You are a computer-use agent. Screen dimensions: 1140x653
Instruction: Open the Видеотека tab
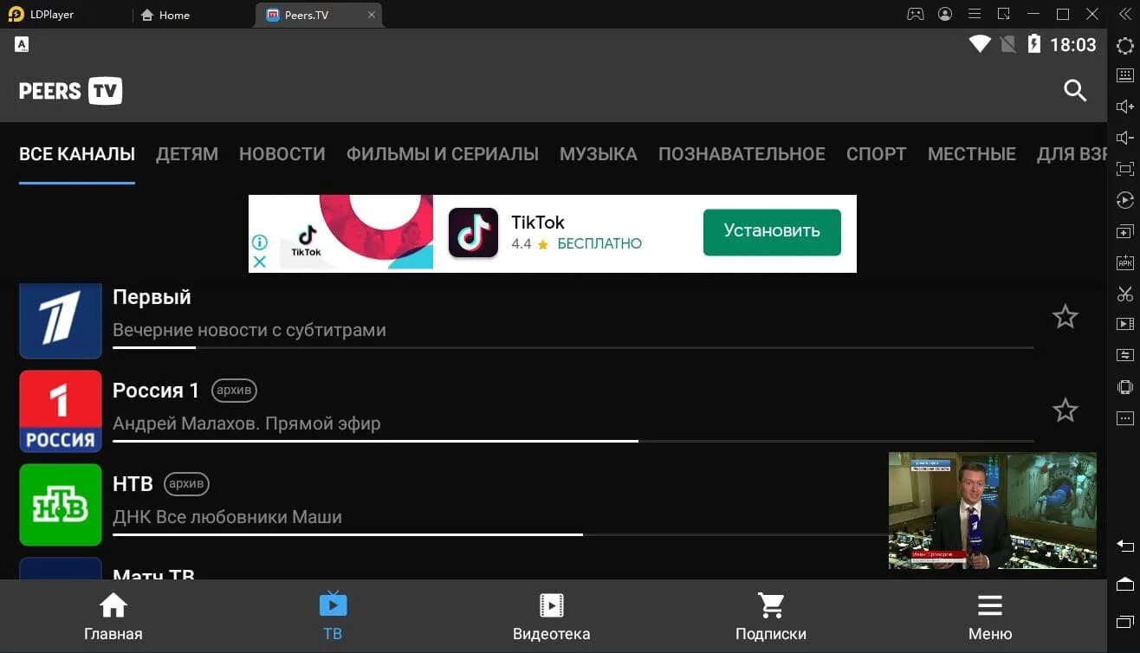(x=552, y=617)
